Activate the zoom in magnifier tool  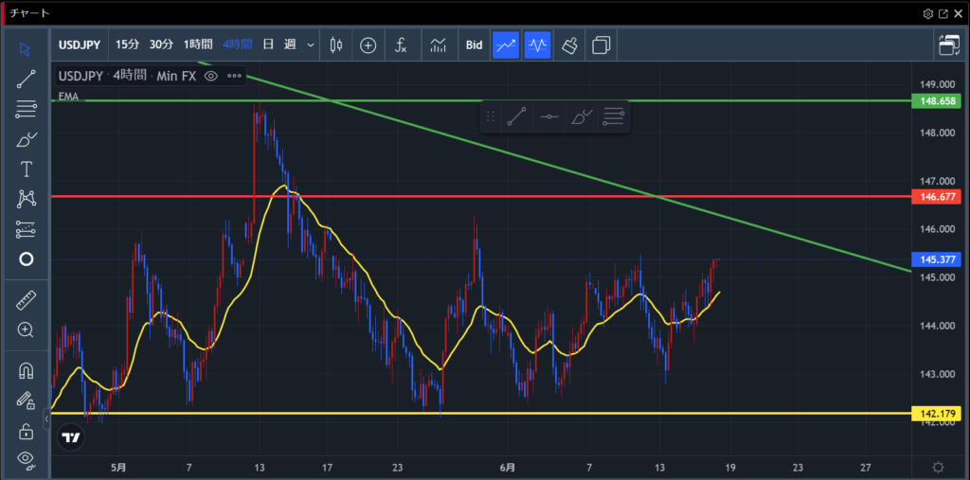(x=26, y=329)
